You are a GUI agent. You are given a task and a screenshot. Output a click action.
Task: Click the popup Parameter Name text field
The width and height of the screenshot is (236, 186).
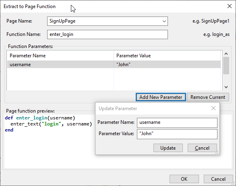pyautogui.click(x=177, y=123)
